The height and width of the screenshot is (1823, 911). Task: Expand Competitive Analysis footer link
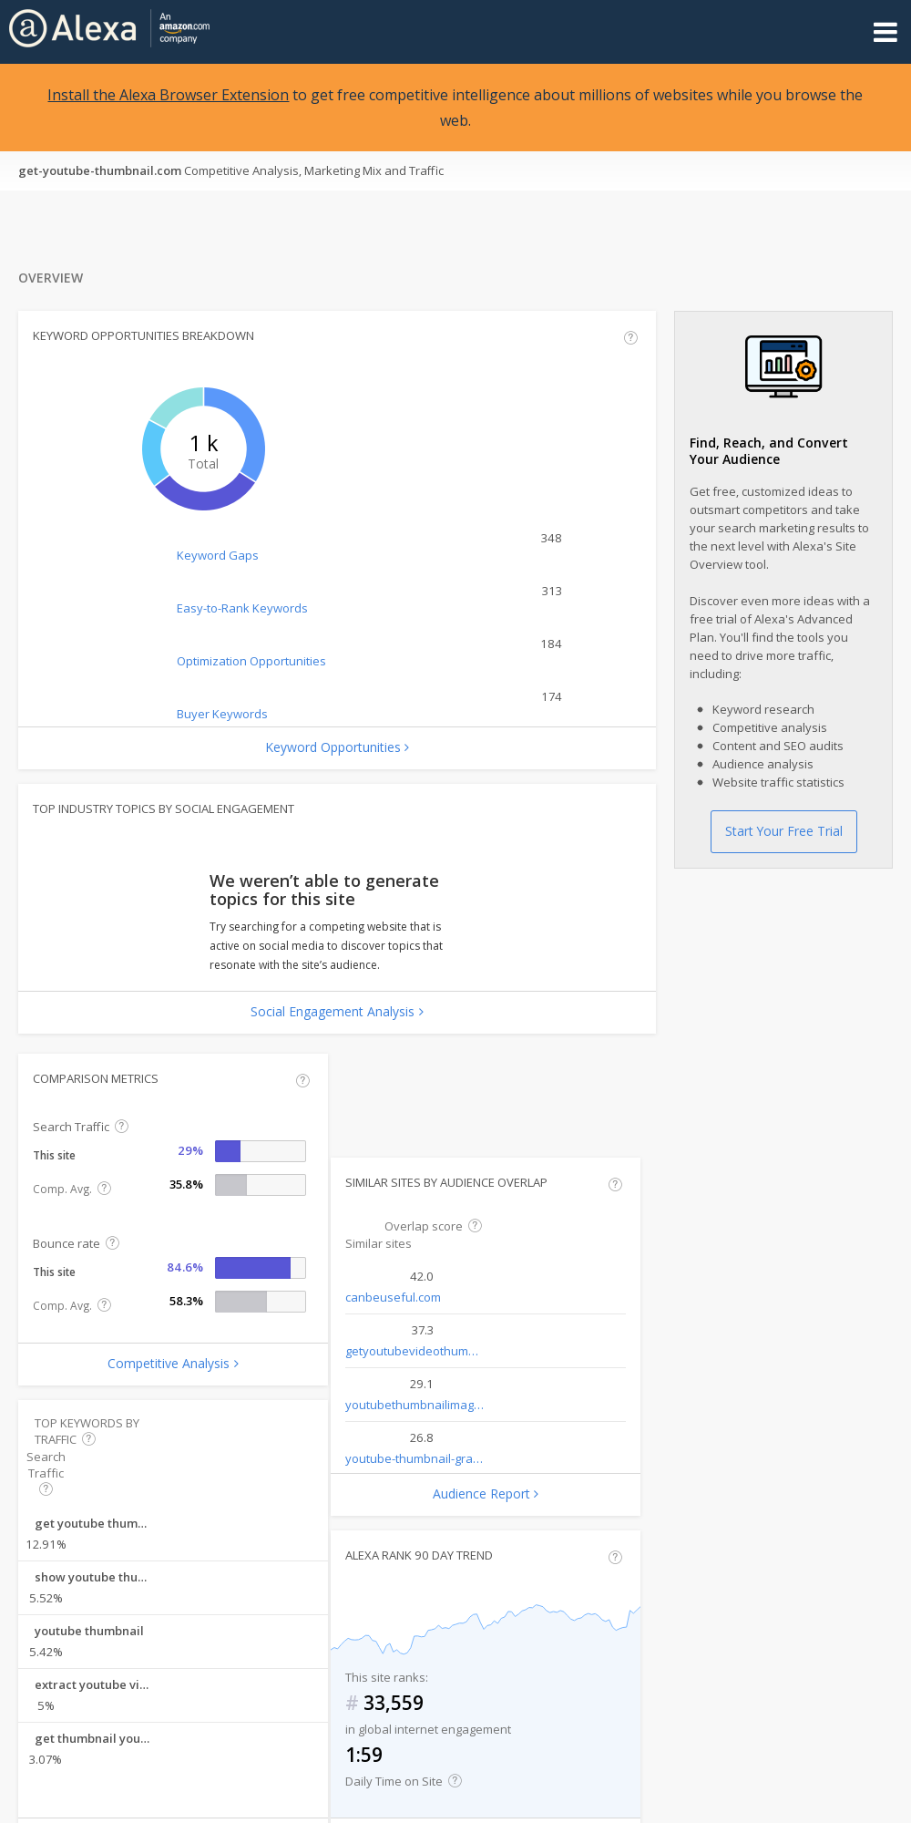coord(173,1364)
